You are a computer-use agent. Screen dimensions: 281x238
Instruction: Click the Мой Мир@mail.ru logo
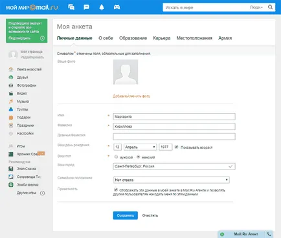[32, 8]
